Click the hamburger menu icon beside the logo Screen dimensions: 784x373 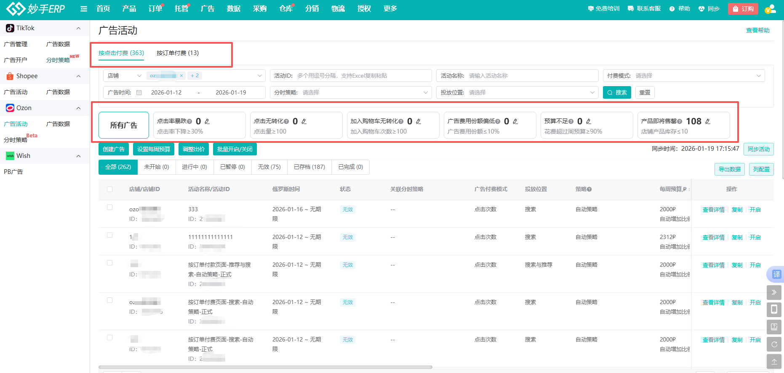pos(84,9)
